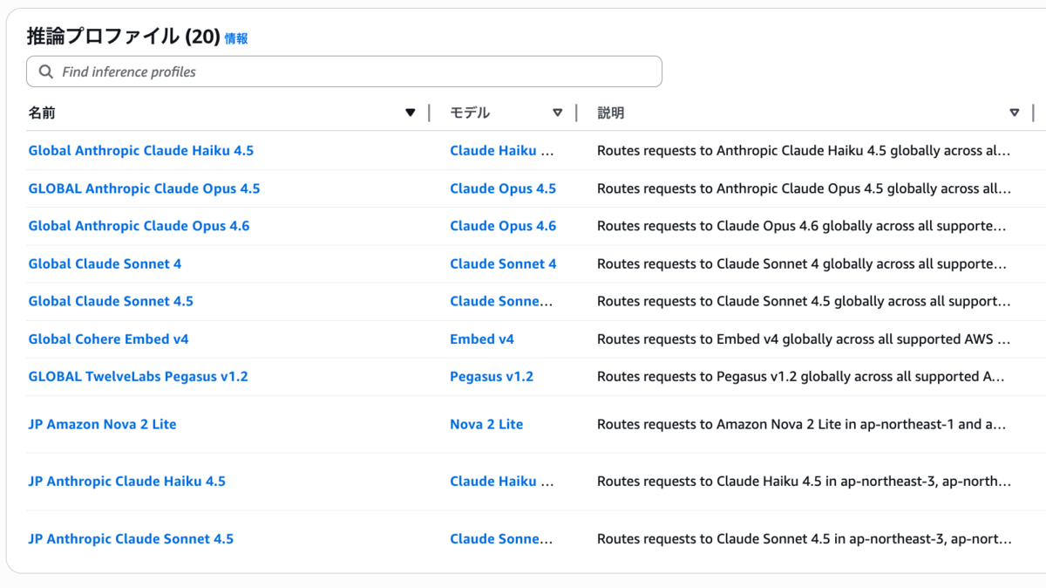Open model link in Global Sonnet 4.5 row
The image size is (1046, 588).
click(501, 301)
